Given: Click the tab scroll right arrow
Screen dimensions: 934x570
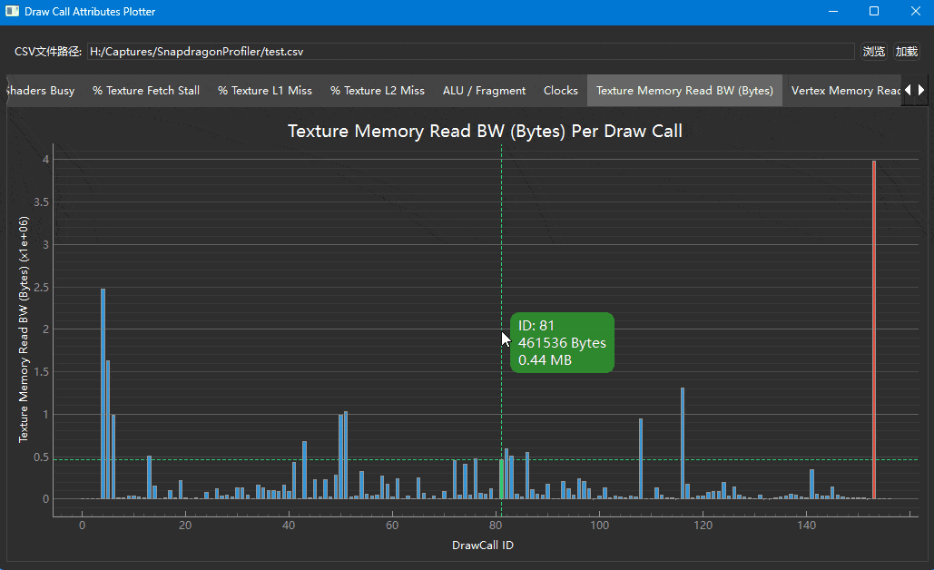Looking at the screenshot, I should point(921,90).
